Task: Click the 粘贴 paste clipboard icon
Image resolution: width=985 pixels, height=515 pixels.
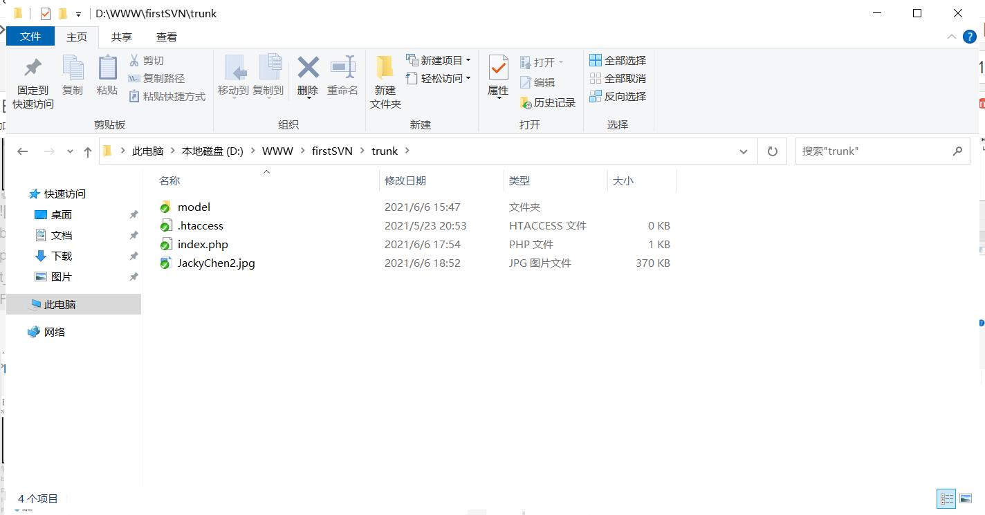Action: pyautogui.click(x=107, y=68)
